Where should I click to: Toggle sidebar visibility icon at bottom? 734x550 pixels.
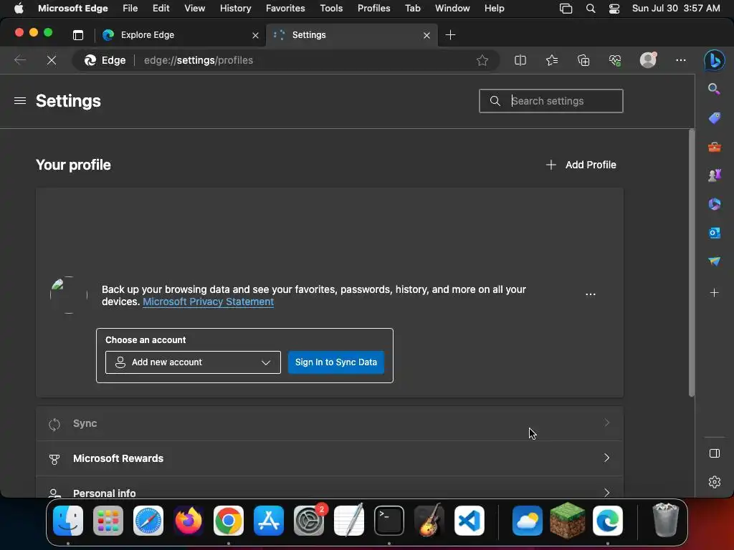point(715,453)
